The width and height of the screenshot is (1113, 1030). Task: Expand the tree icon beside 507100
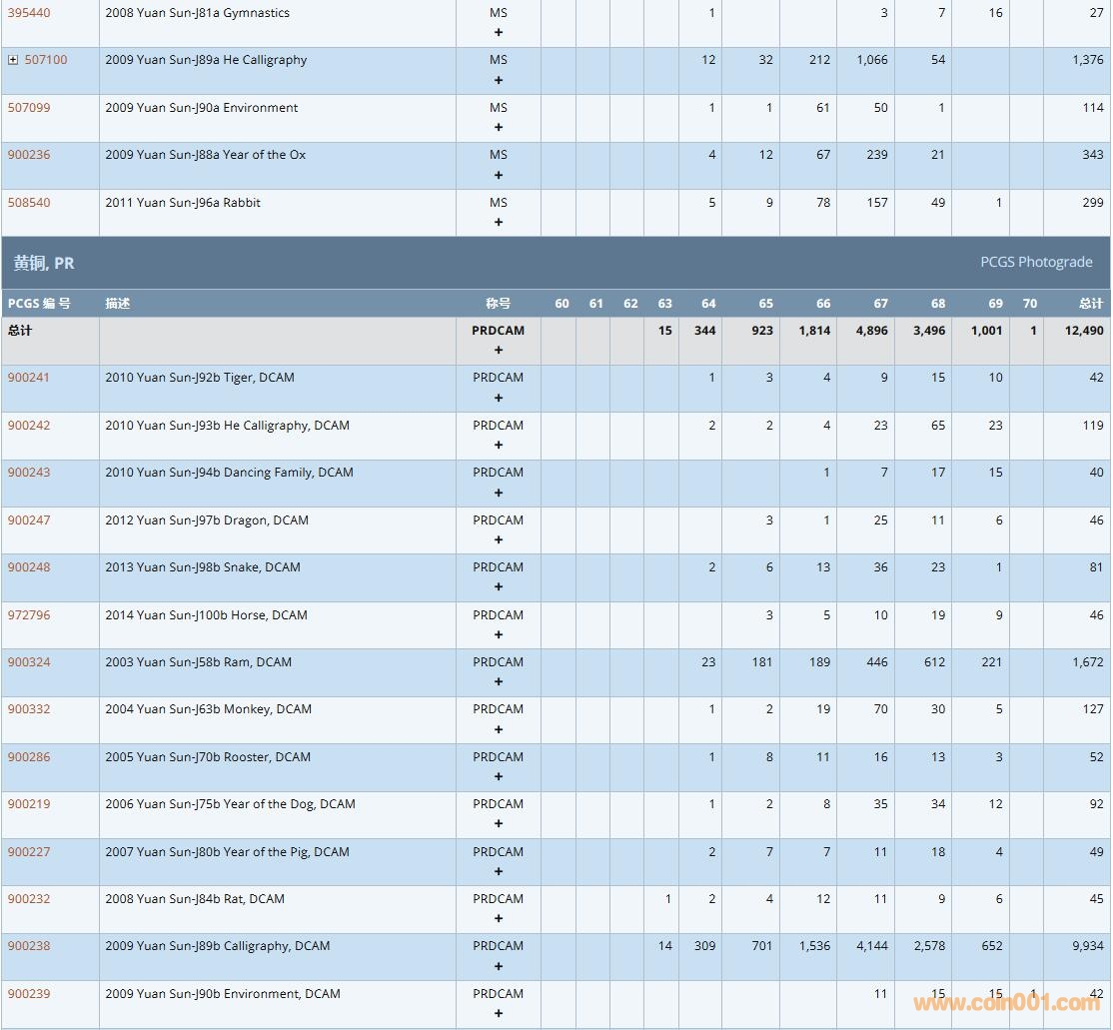click(13, 60)
